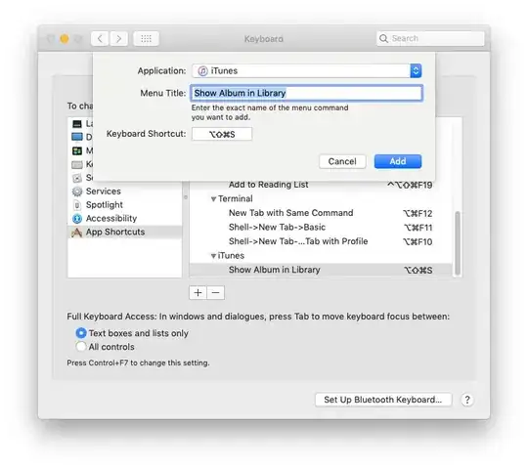Select App Shortcuts in the sidebar
The image size is (528, 469).
125,232
